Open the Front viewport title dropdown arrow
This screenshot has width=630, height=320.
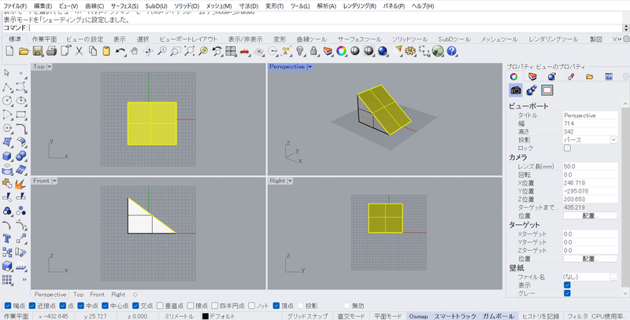tap(54, 181)
